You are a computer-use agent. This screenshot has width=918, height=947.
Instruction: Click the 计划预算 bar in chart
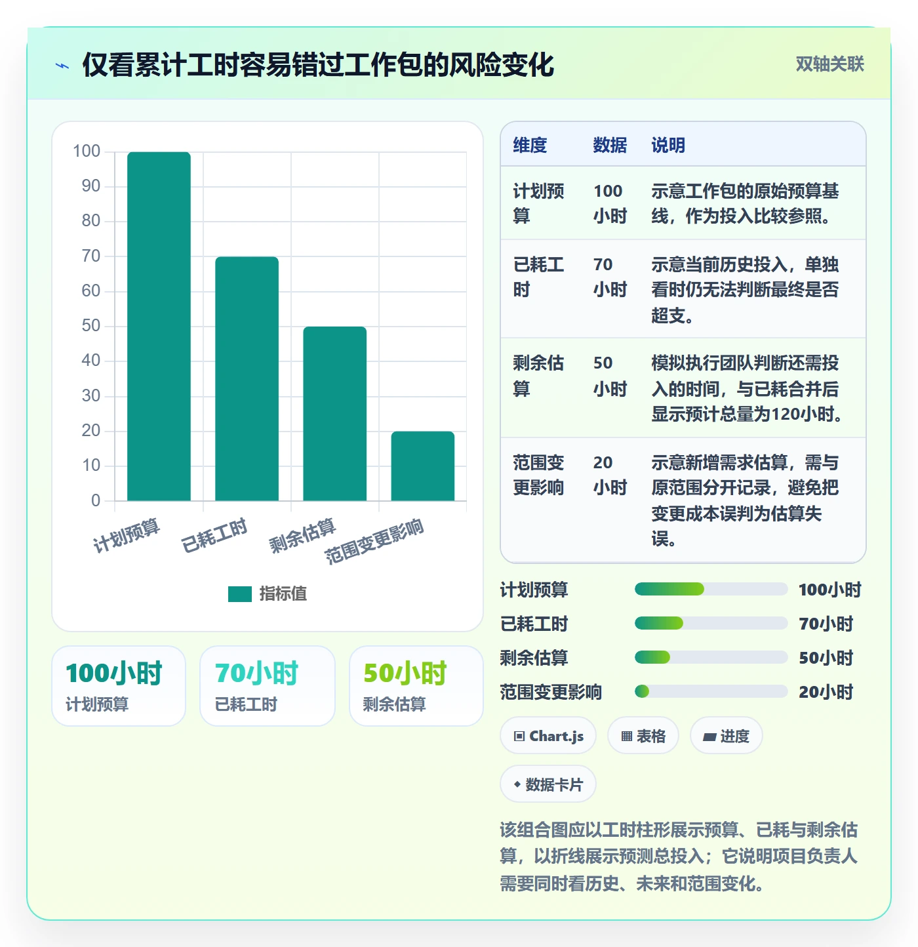tap(159, 327)
